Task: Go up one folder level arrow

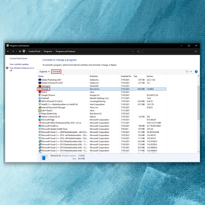Action: (20, 51)
